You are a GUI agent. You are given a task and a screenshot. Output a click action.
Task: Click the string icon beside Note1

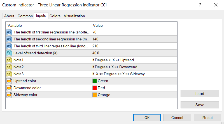tap(9, 60)
